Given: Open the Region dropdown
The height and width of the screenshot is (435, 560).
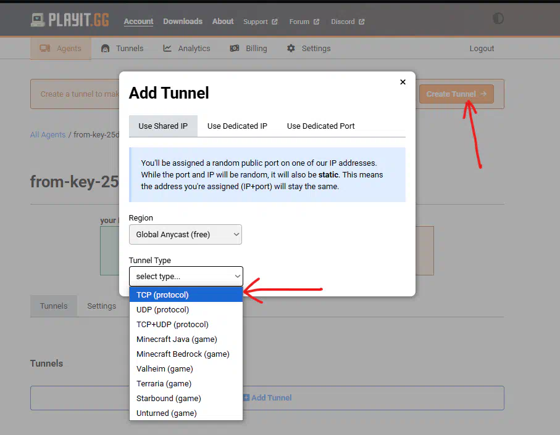Looking at the screenshot, I should point(185,234).
